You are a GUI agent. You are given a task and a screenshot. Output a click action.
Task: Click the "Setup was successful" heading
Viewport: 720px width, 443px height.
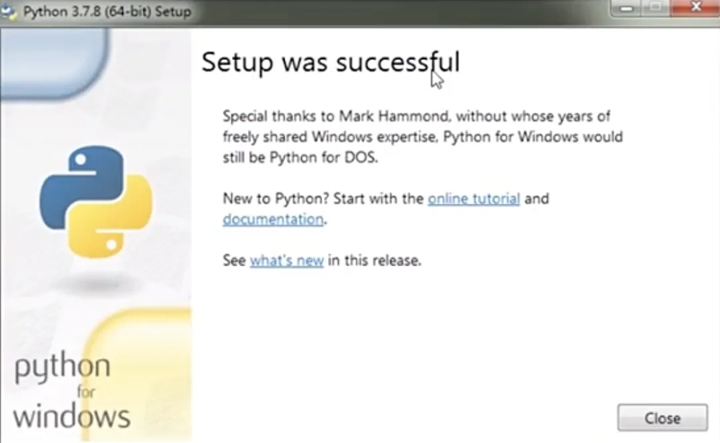pyautogui.click(x=330, y=62)
